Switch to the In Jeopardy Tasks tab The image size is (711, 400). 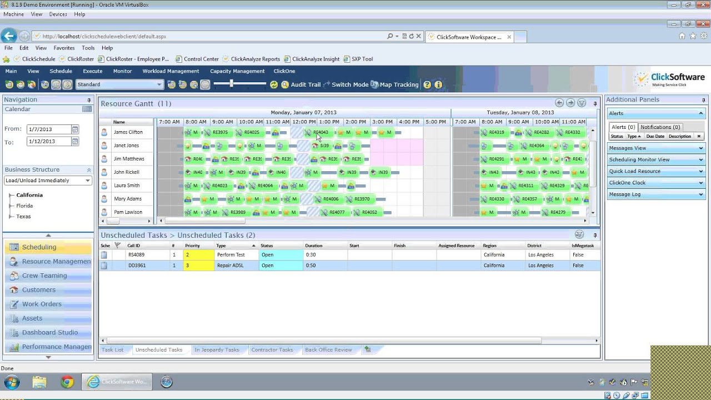(x=217, y=350)
